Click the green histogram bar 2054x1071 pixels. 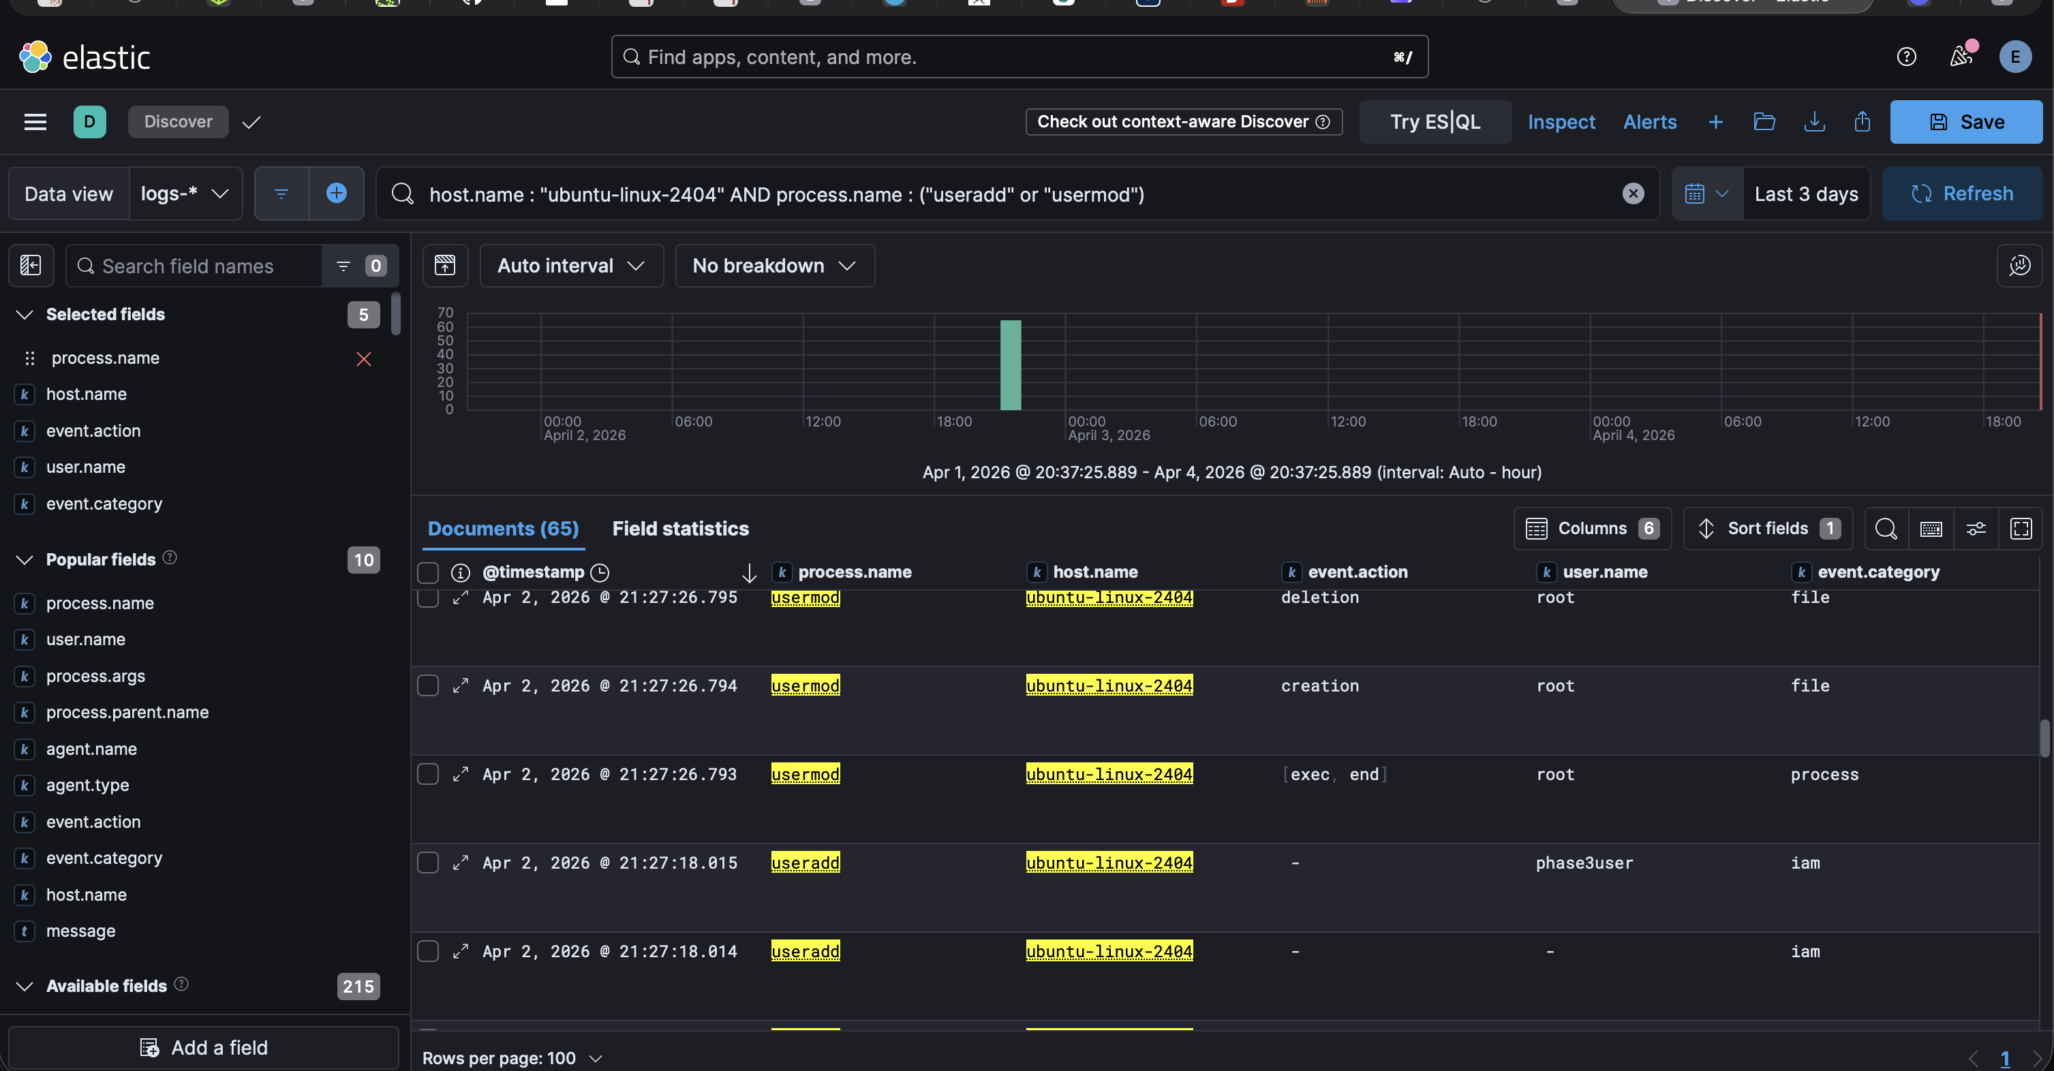1010,365
